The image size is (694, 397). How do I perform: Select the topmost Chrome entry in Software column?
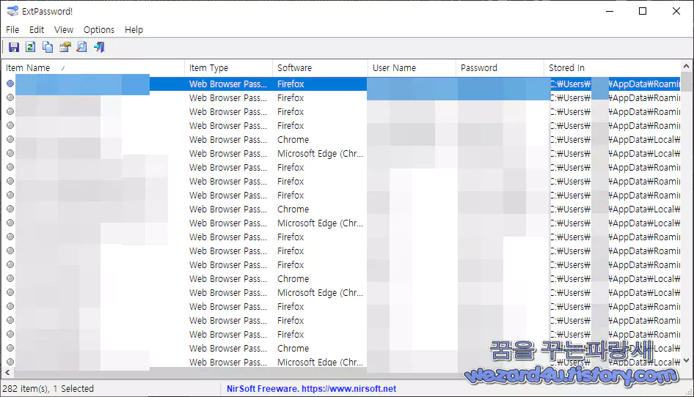tap(293, 139)
